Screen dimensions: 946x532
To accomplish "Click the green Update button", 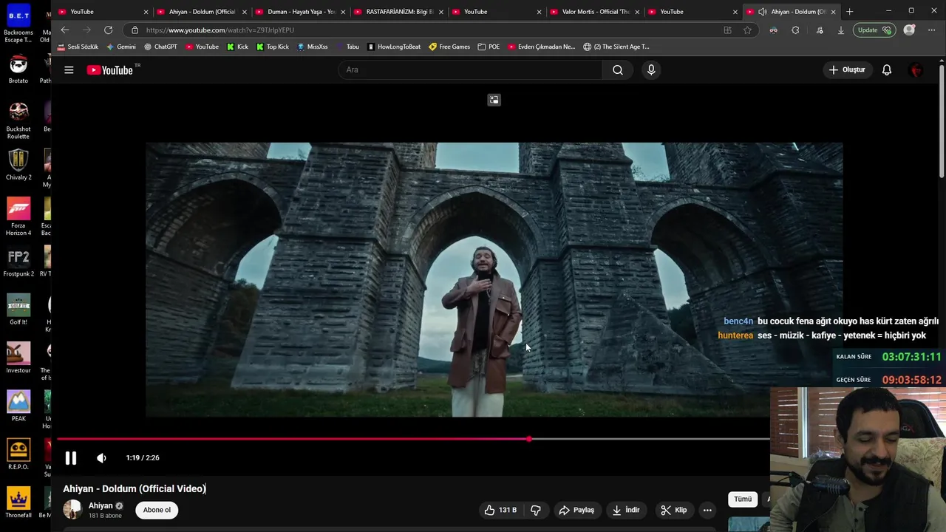I will click(874, 30).
